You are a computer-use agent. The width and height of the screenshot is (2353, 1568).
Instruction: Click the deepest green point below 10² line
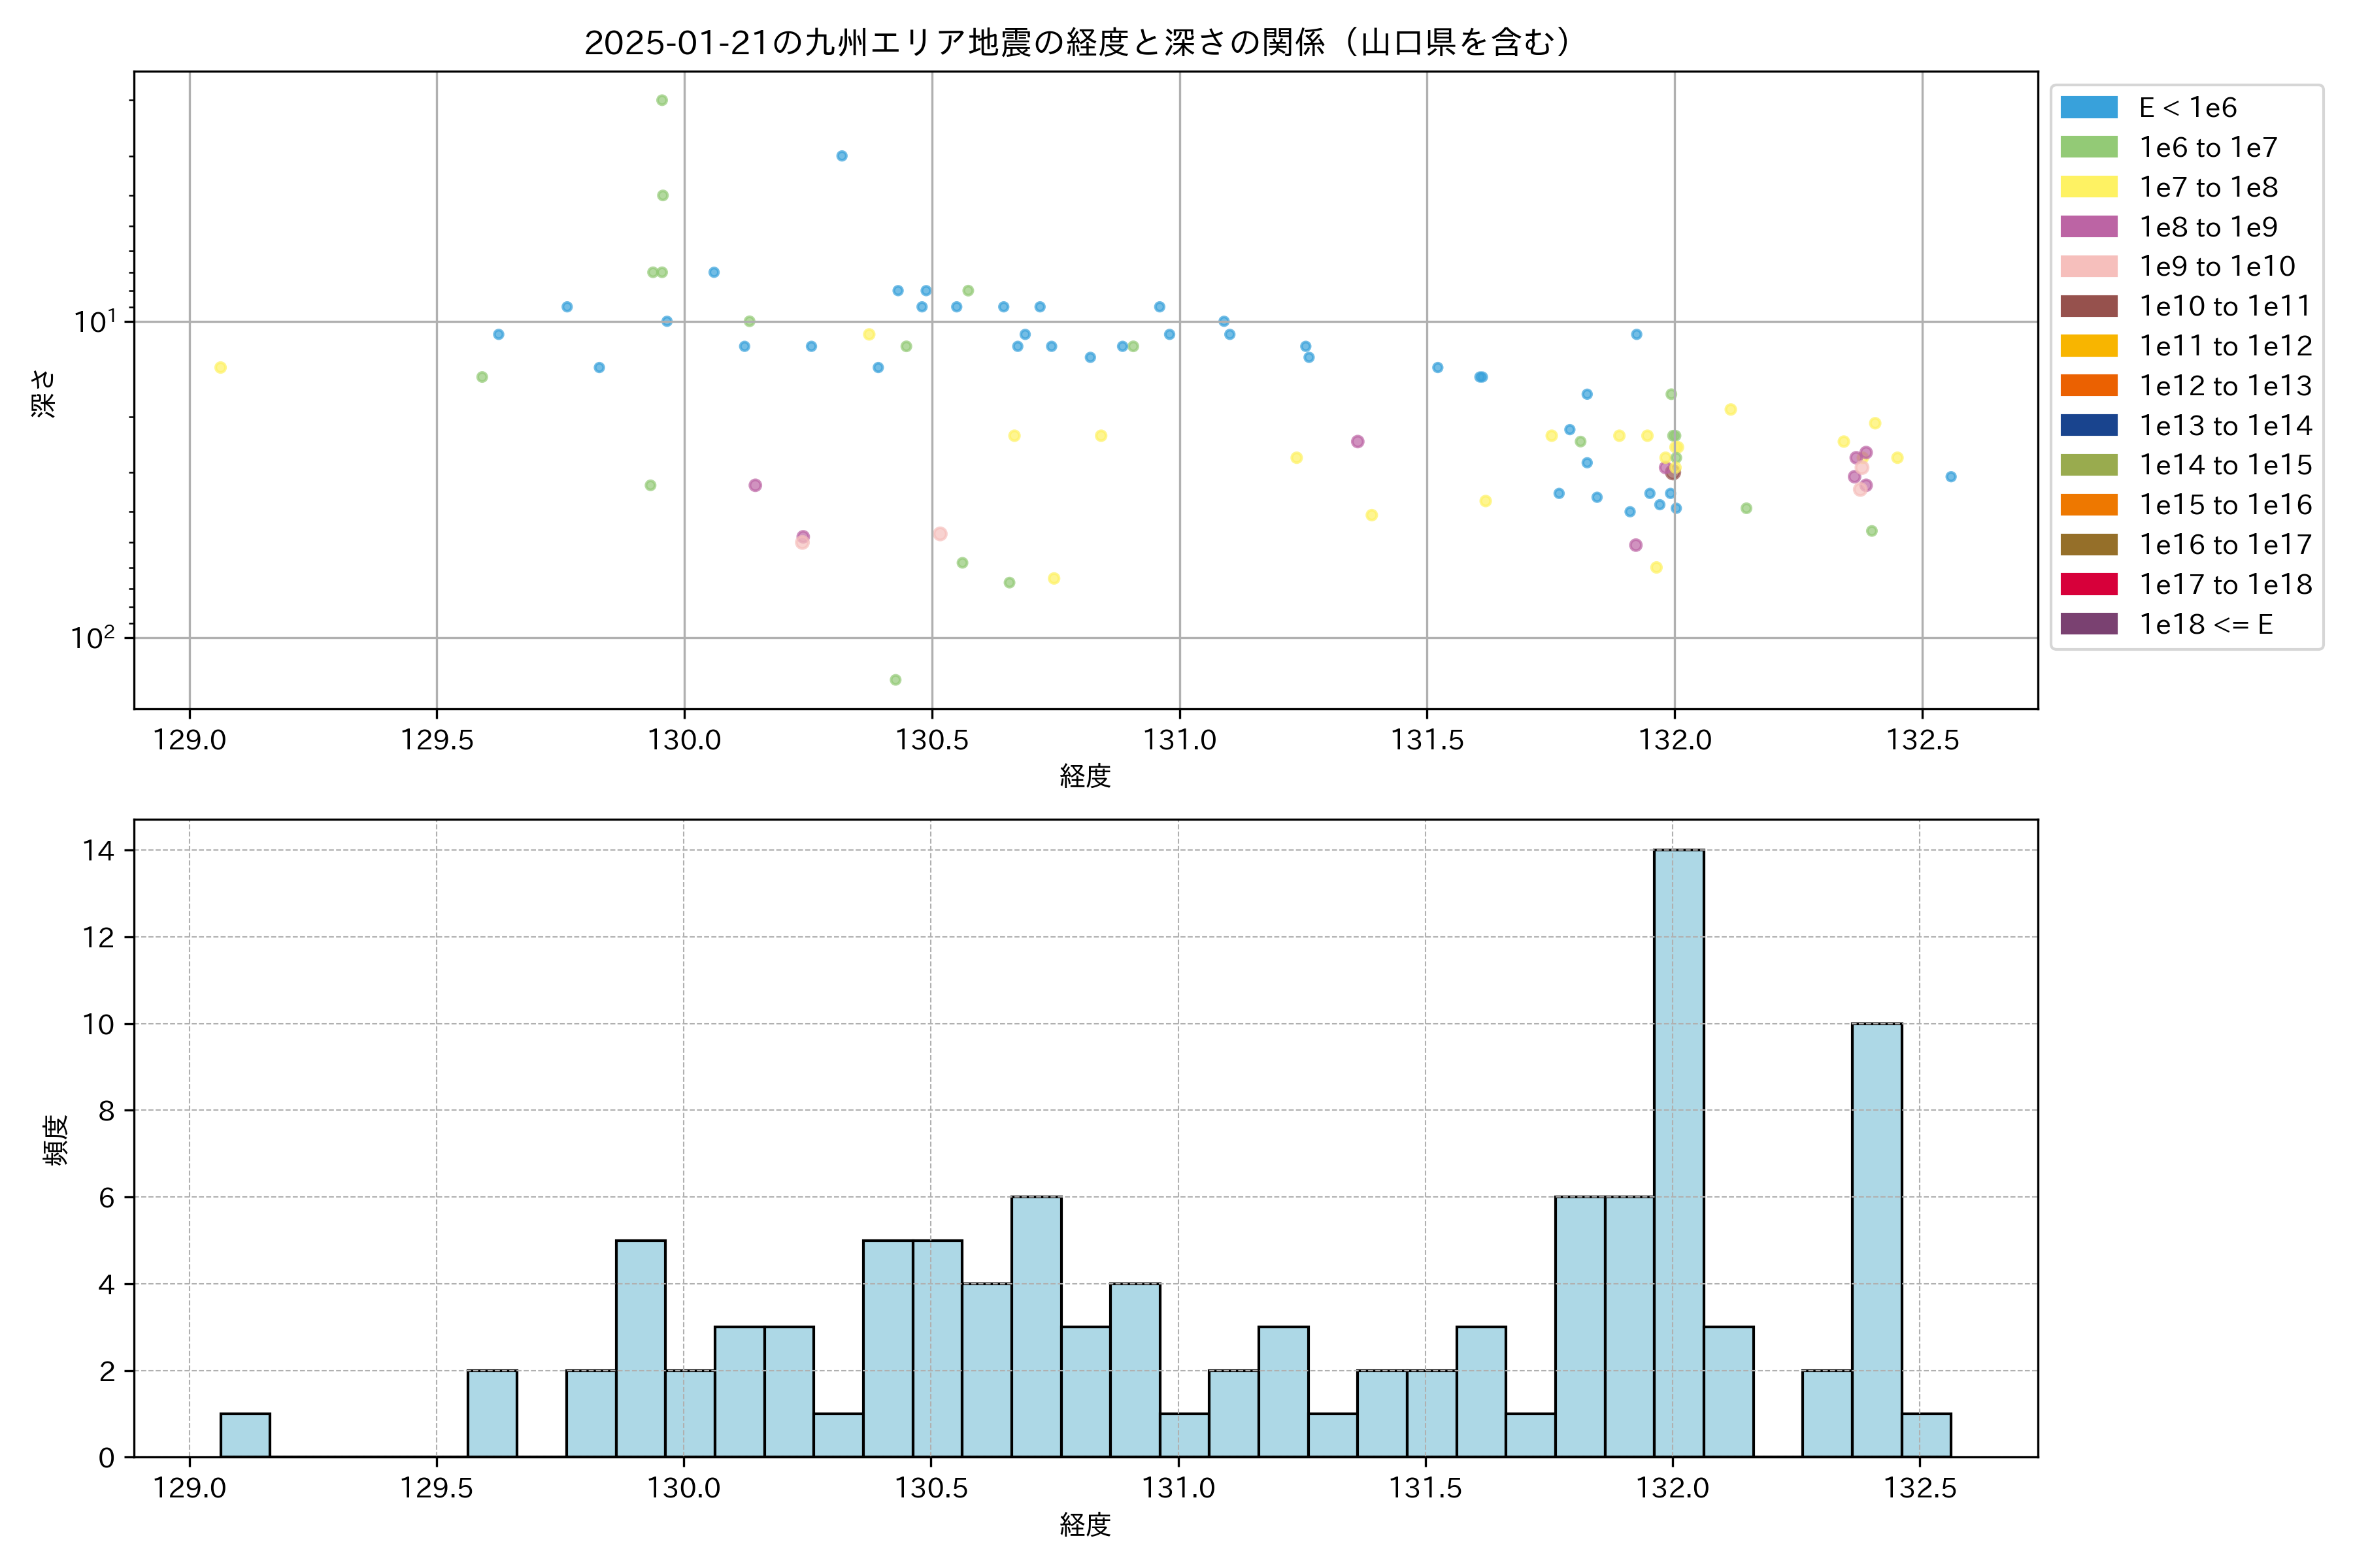click(895, 680)
